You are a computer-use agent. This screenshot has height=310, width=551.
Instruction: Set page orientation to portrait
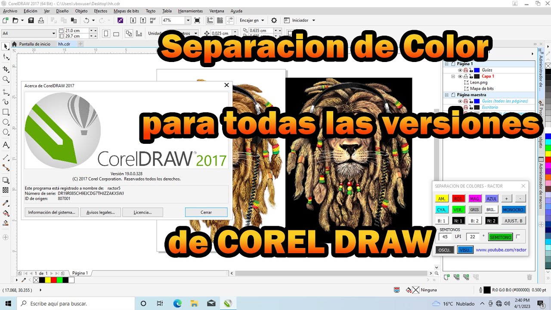click(x=105, y=34)
